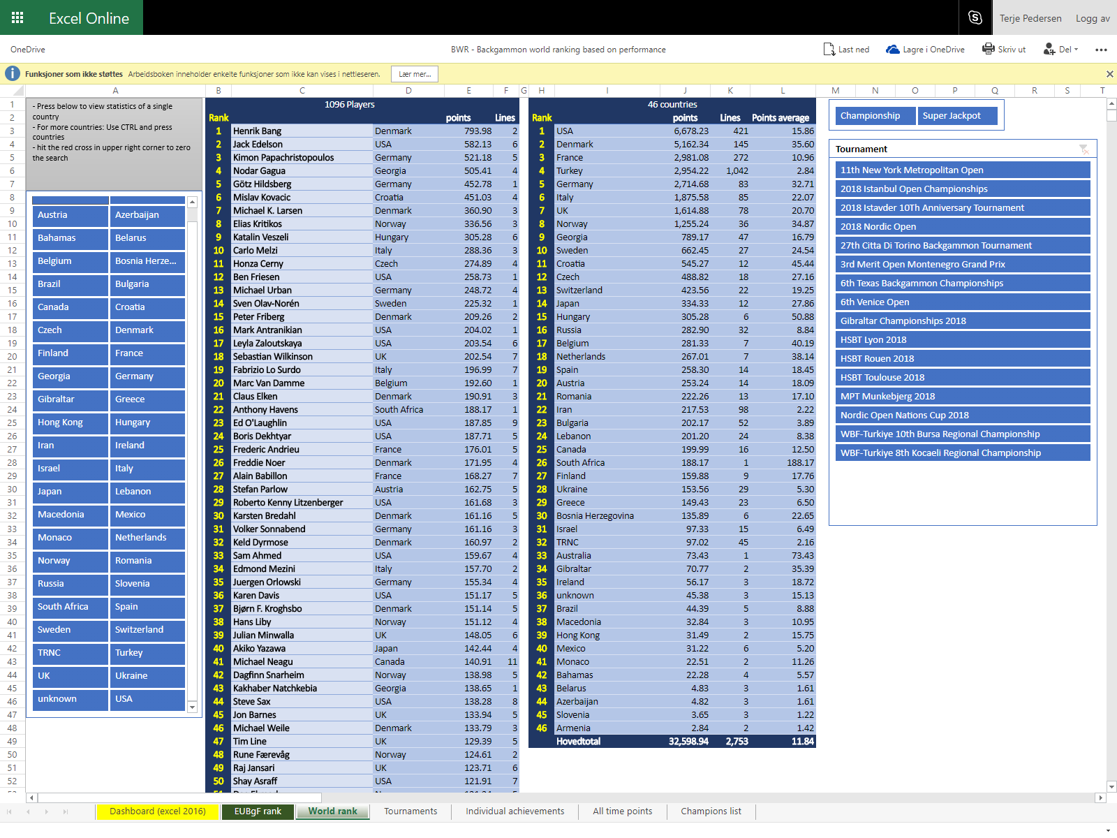
Task: Click the sheet tabs scroll-right arrow
Action: pyautogui.click(x=47, y=811)
